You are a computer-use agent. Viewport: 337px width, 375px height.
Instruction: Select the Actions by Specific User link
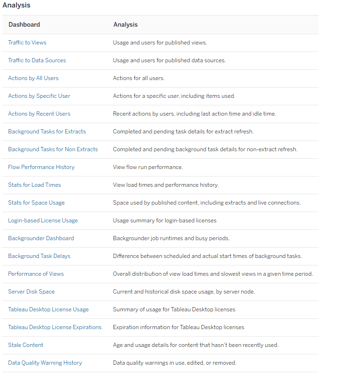pyautogui.click(x=39, y=96)
